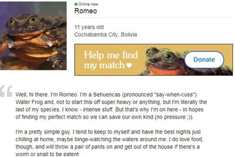
Task: Click the no pressure winking text
Action: [x=174, y=117]
